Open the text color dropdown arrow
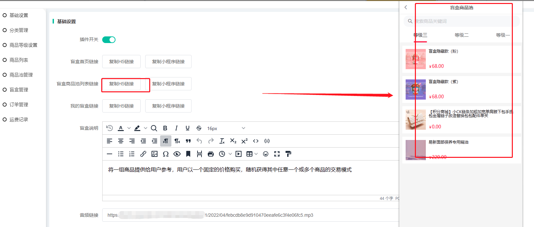 129,128
